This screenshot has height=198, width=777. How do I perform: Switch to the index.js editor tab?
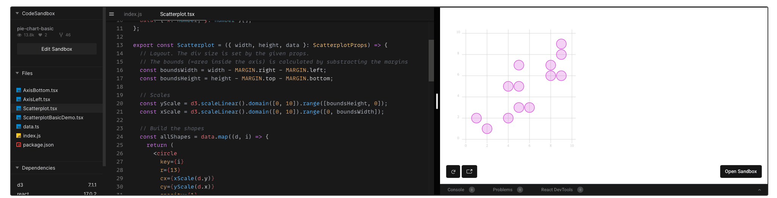(133, 14)
